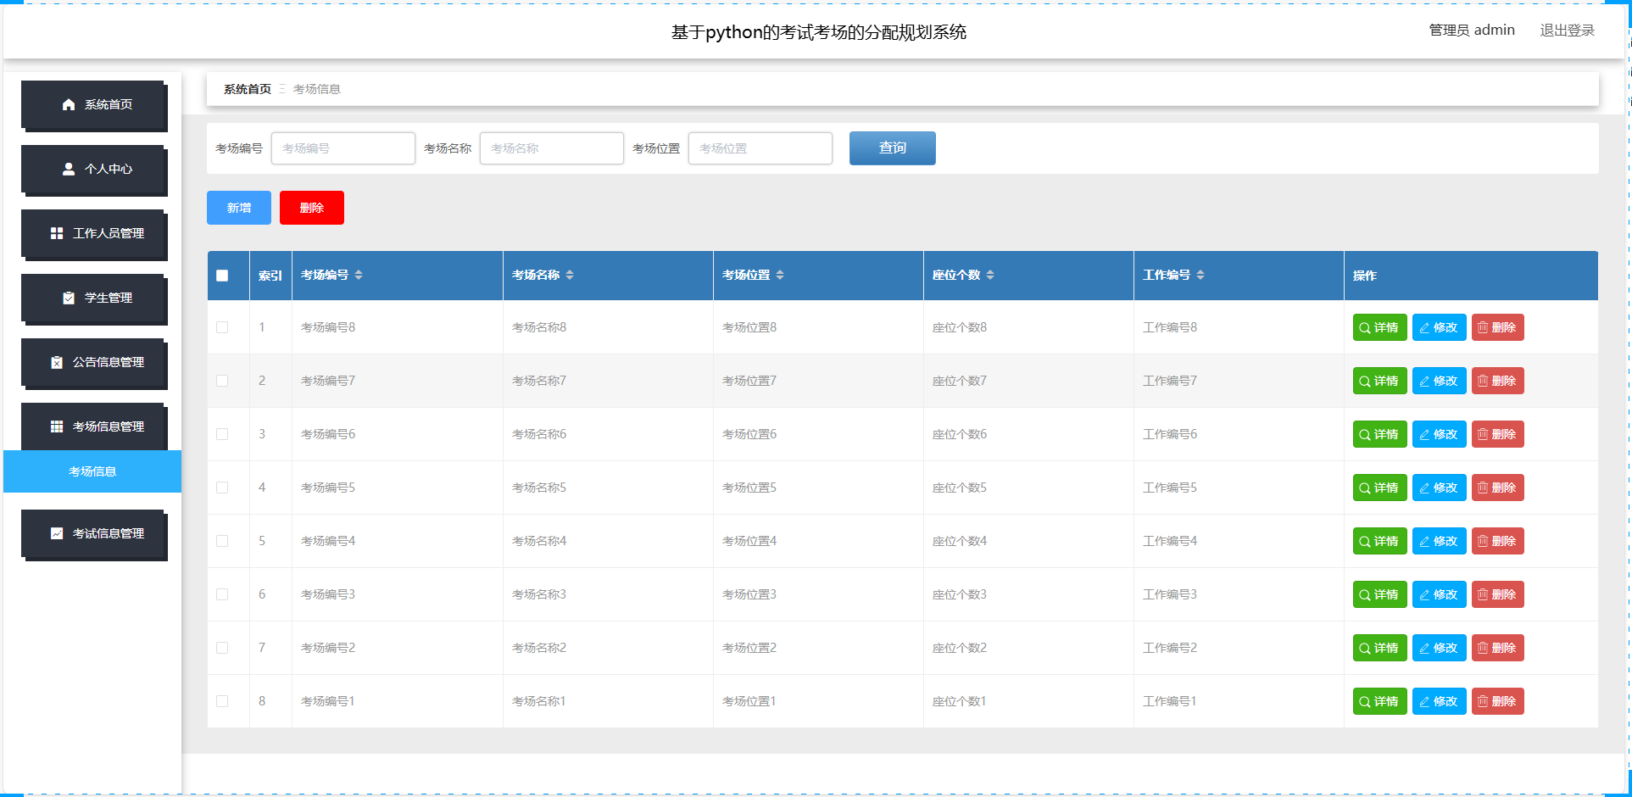The height and width of the screenshot is (797, 1632).
Task: Click 管理员 admin account label
Action: [x=1472, y=31]
